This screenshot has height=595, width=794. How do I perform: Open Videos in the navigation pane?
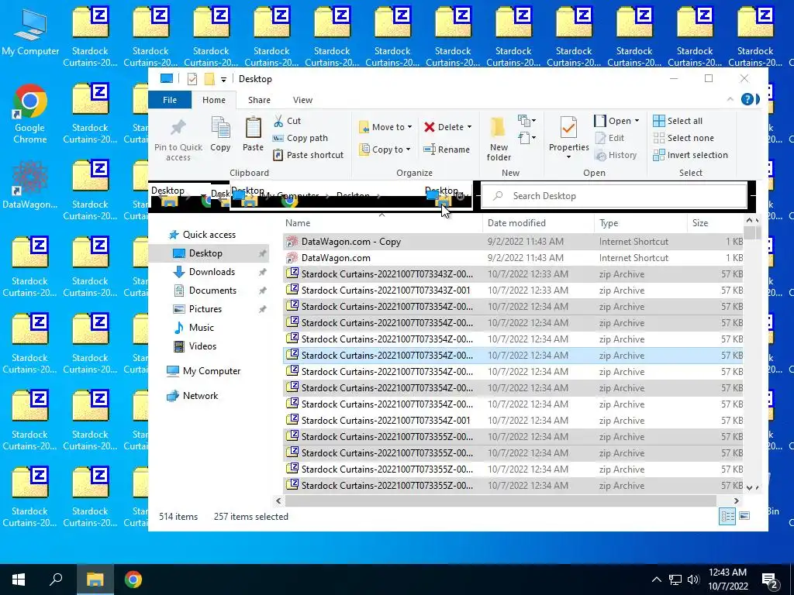[202, 346]
